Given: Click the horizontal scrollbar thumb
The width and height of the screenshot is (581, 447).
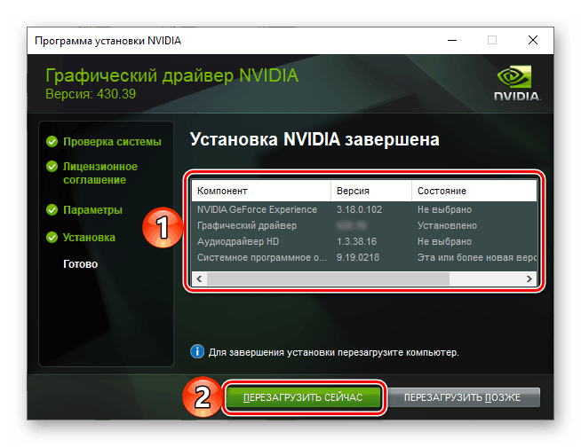Looking at the screenshot, I should tap(328, 278).
